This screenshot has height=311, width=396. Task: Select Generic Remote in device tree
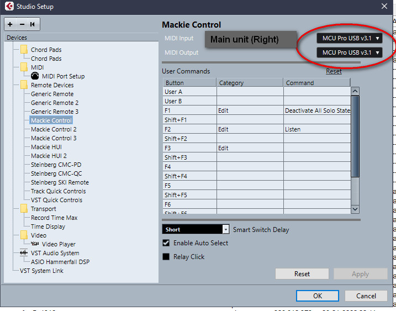[x=52, y=94]
